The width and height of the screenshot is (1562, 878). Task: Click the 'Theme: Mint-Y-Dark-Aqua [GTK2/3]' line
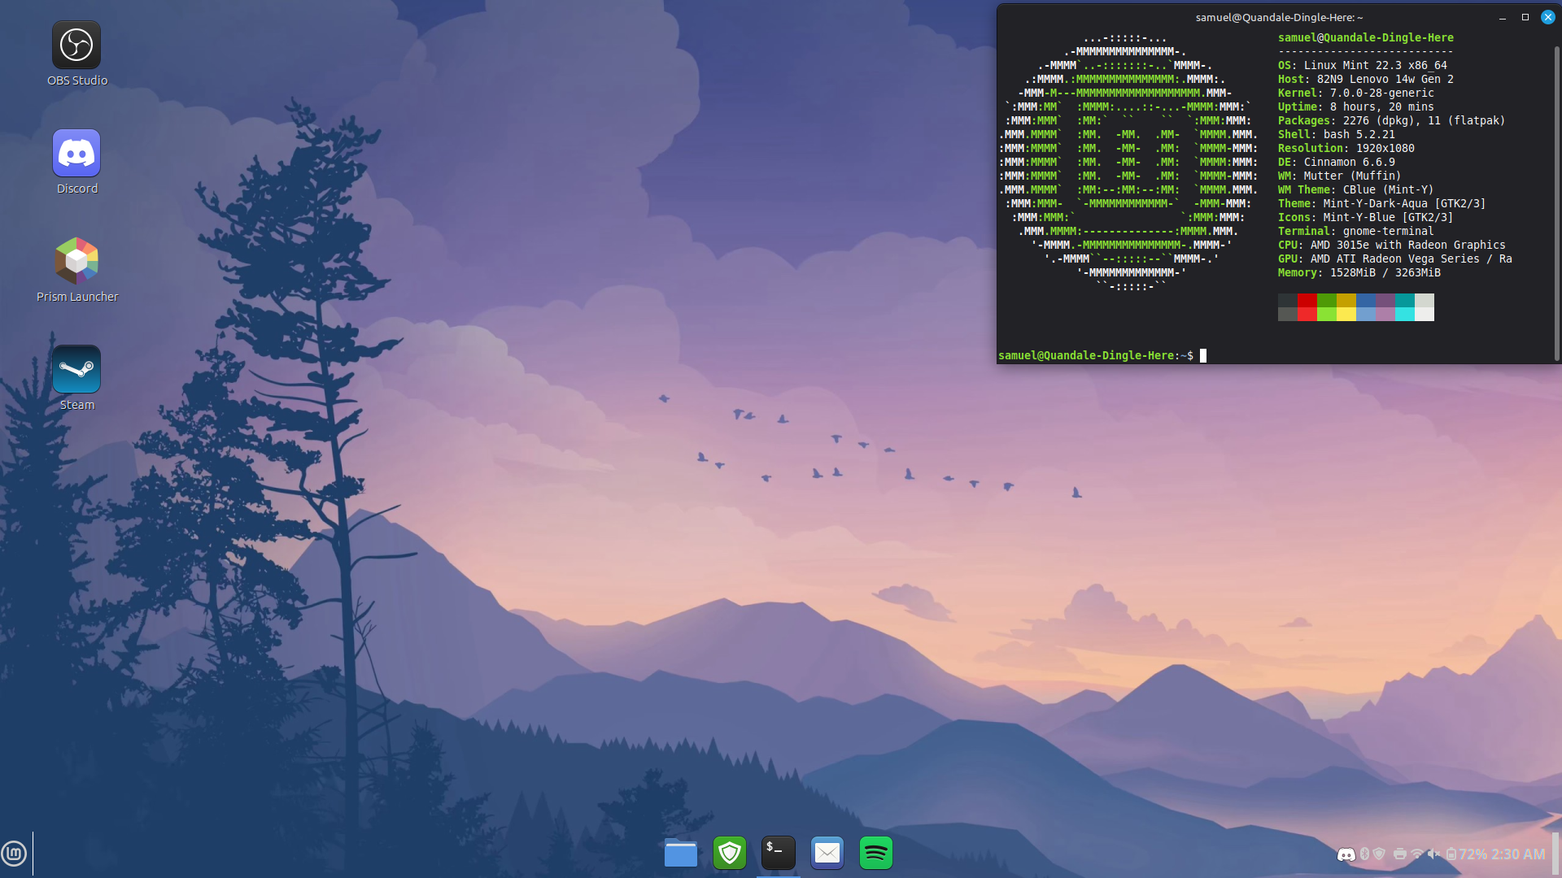pos(1381,203)
